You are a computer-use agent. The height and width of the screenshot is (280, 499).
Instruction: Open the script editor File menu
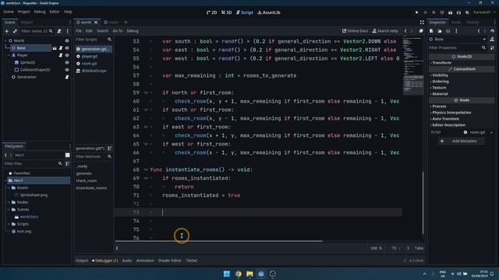pyautogui.click(x=79, y=31)
